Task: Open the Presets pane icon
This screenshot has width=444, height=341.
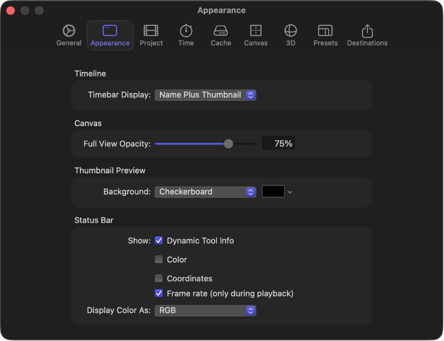Action: 325,31
